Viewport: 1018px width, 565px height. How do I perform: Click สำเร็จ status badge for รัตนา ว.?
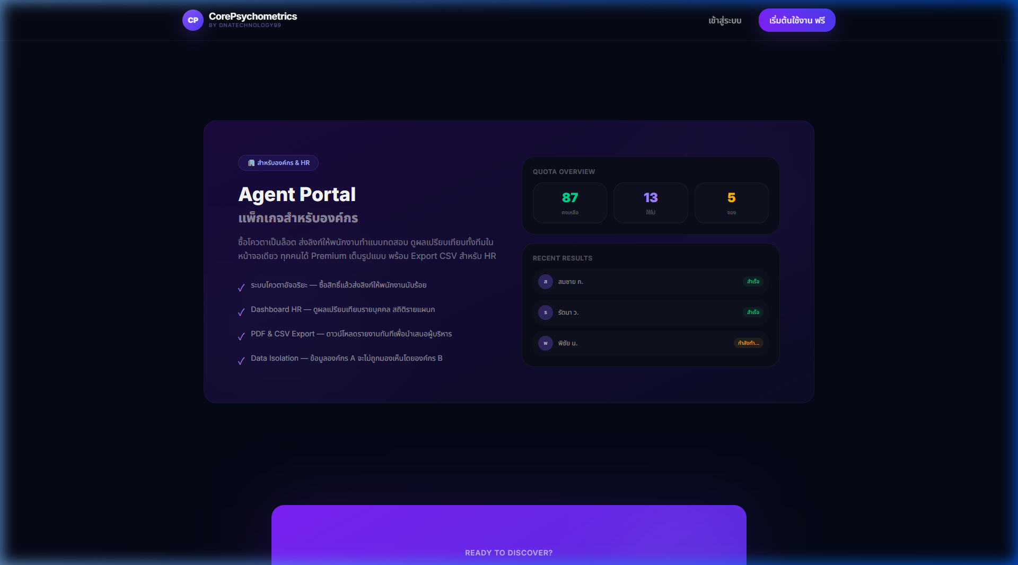pyautogui.click(x=753, y=312)
